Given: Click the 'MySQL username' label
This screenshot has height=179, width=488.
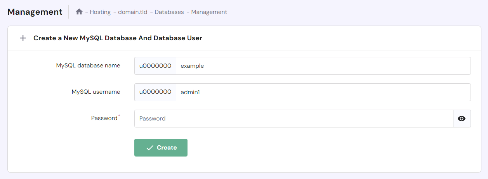Looking at the screenshot, I should (x=96, y=92).
